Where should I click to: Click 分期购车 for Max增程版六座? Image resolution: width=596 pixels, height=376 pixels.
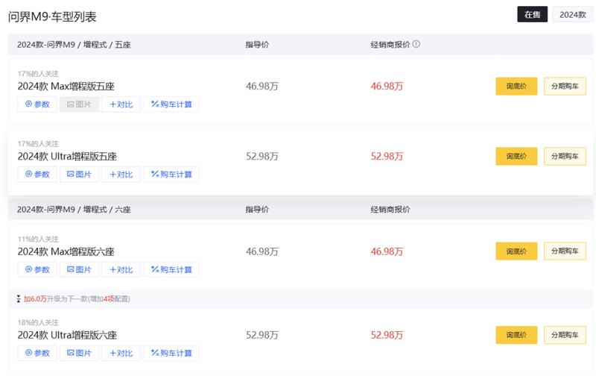click(x=565, y=251)
